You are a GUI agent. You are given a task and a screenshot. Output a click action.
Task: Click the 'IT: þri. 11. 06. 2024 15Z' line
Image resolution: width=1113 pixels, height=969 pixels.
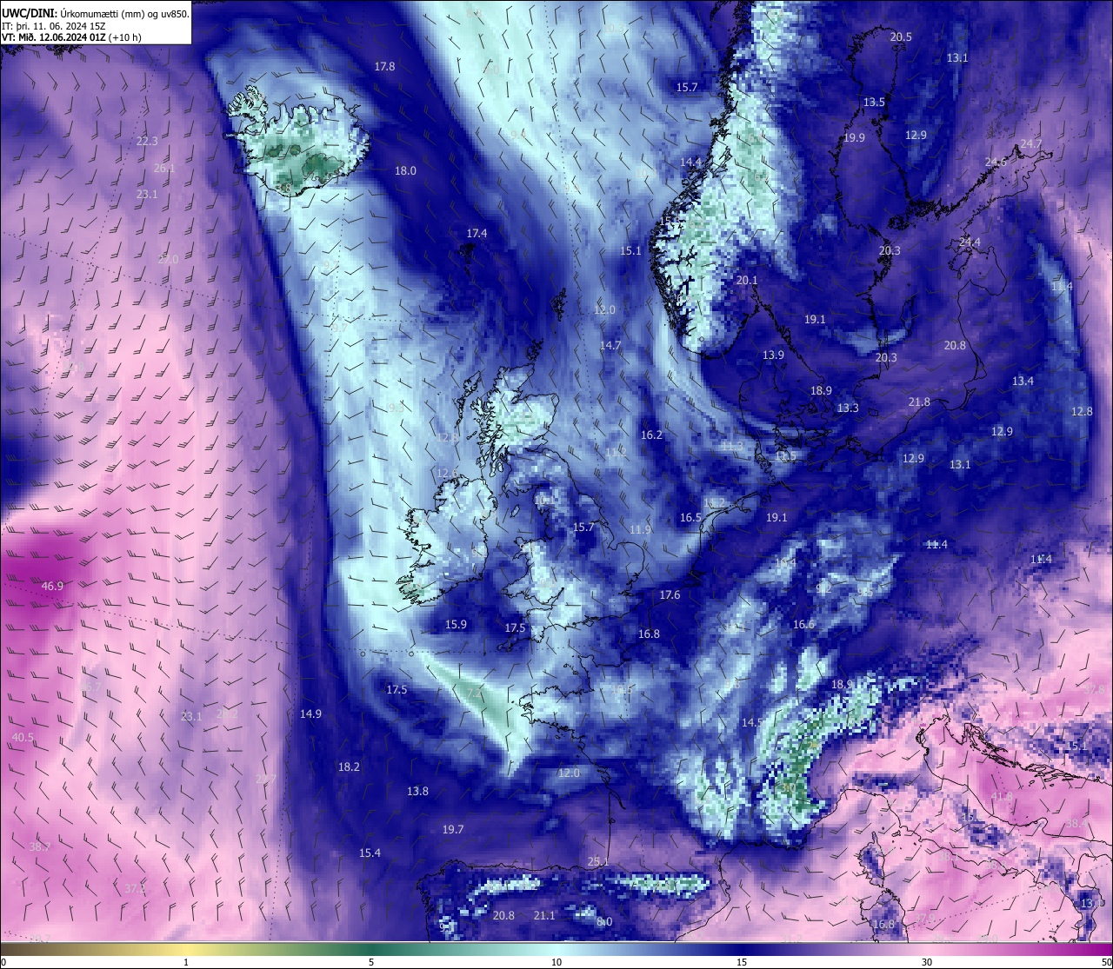tap(54, 26)
